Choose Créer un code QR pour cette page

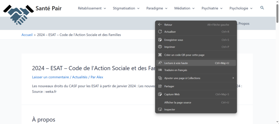tap(196, 55)
